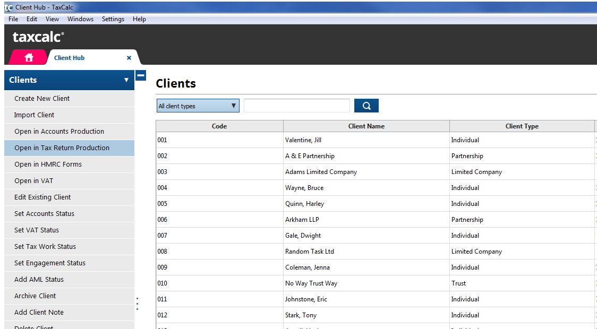Open the View menu
597x329 pixels.
[52, 19]
